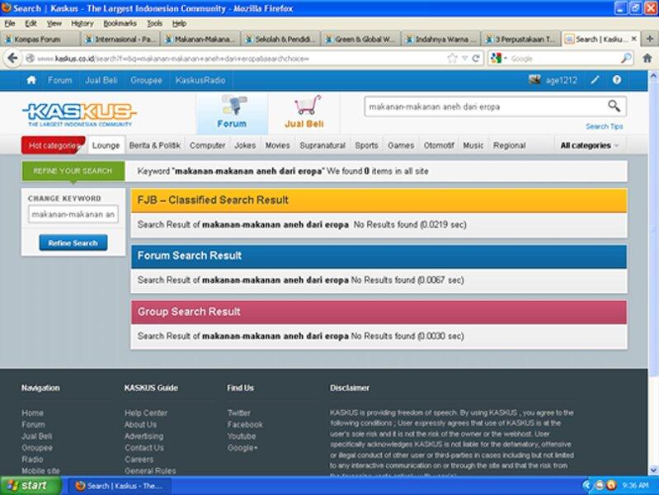Viewport: 659px width, 495px height.
Task: Open the Help Center footer link
Action: pos(146,412)
